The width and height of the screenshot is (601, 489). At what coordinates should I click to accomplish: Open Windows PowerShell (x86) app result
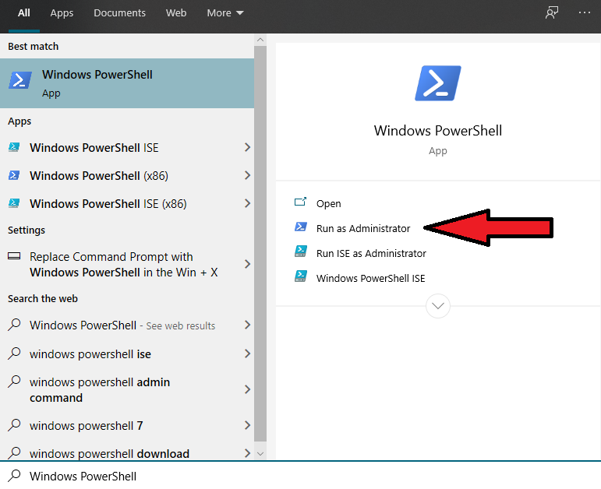click(x=127, y=175)
